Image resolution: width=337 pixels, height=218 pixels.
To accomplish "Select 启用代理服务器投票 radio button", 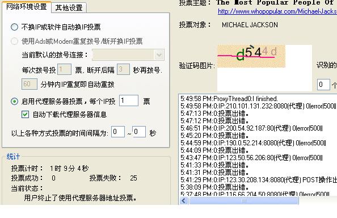I will pyautogui.click(x=14, y=101).
